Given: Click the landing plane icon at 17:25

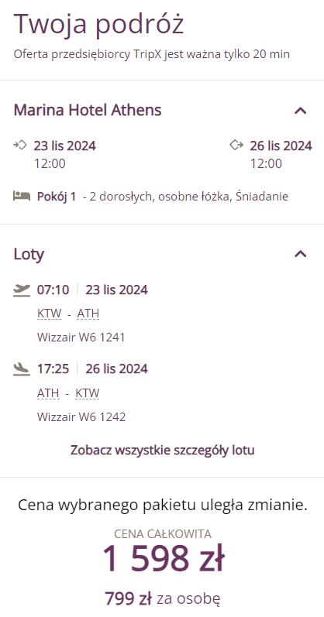Looking at the screenshot, I should click(22, 369).
